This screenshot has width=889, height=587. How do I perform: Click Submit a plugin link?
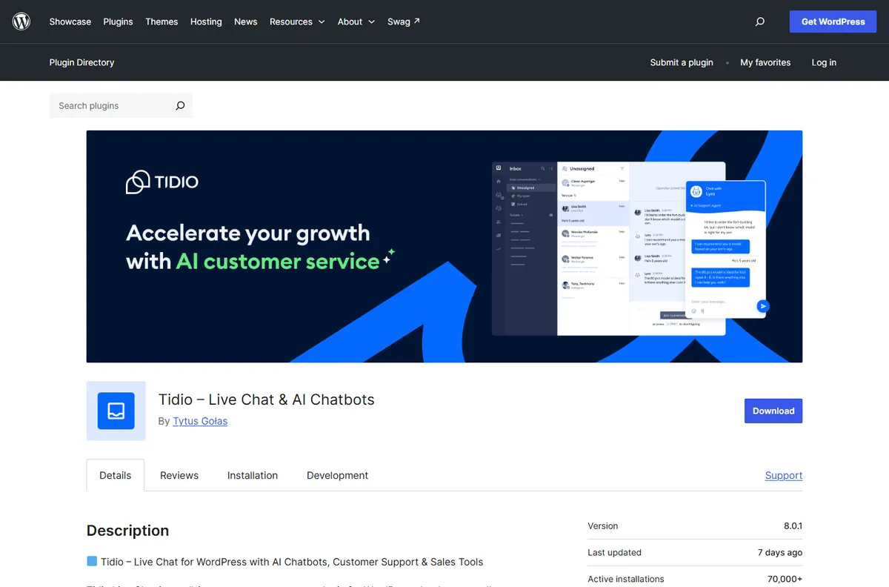682,62
